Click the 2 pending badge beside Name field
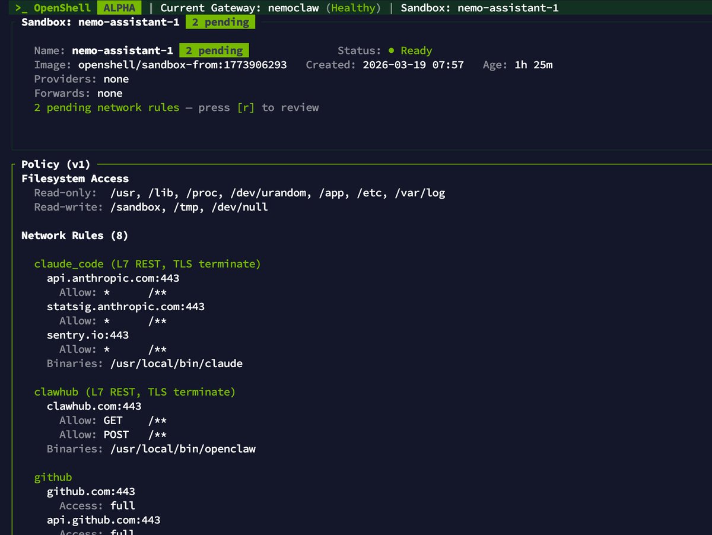The height and width of the screenshot is (535, 712). 214,50
